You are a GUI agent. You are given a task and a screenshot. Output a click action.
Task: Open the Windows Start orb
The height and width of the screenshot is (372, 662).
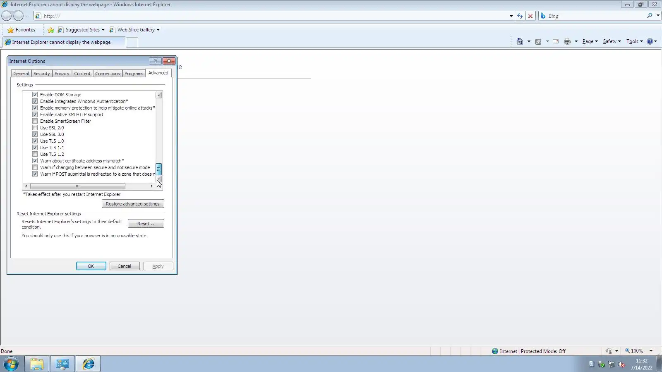[11, 364]
